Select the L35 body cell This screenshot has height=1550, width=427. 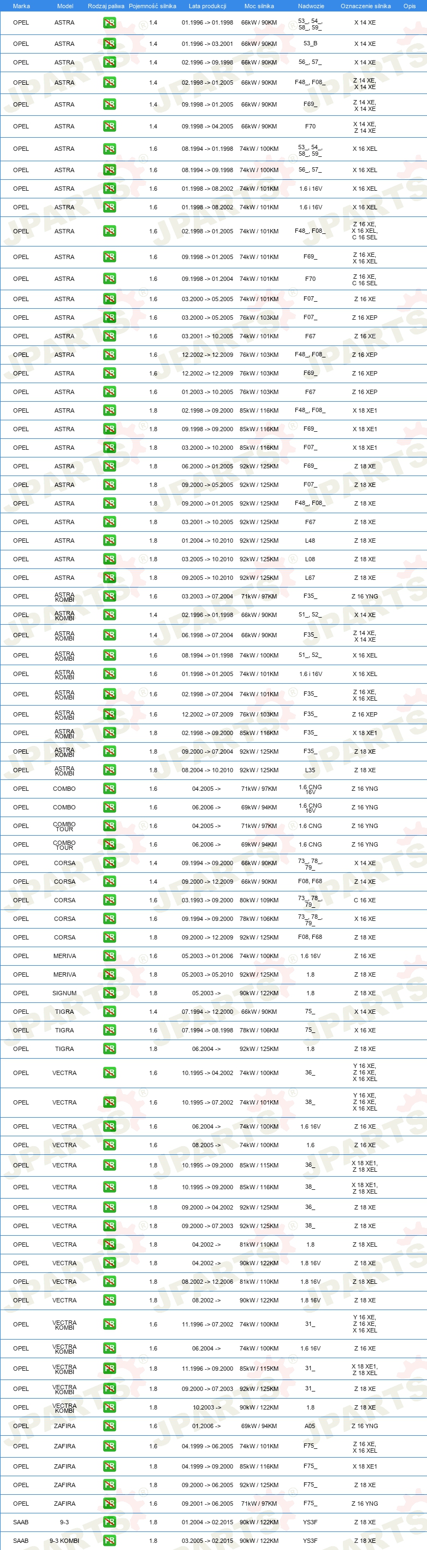pyautogui.click(x=310, y=770)
